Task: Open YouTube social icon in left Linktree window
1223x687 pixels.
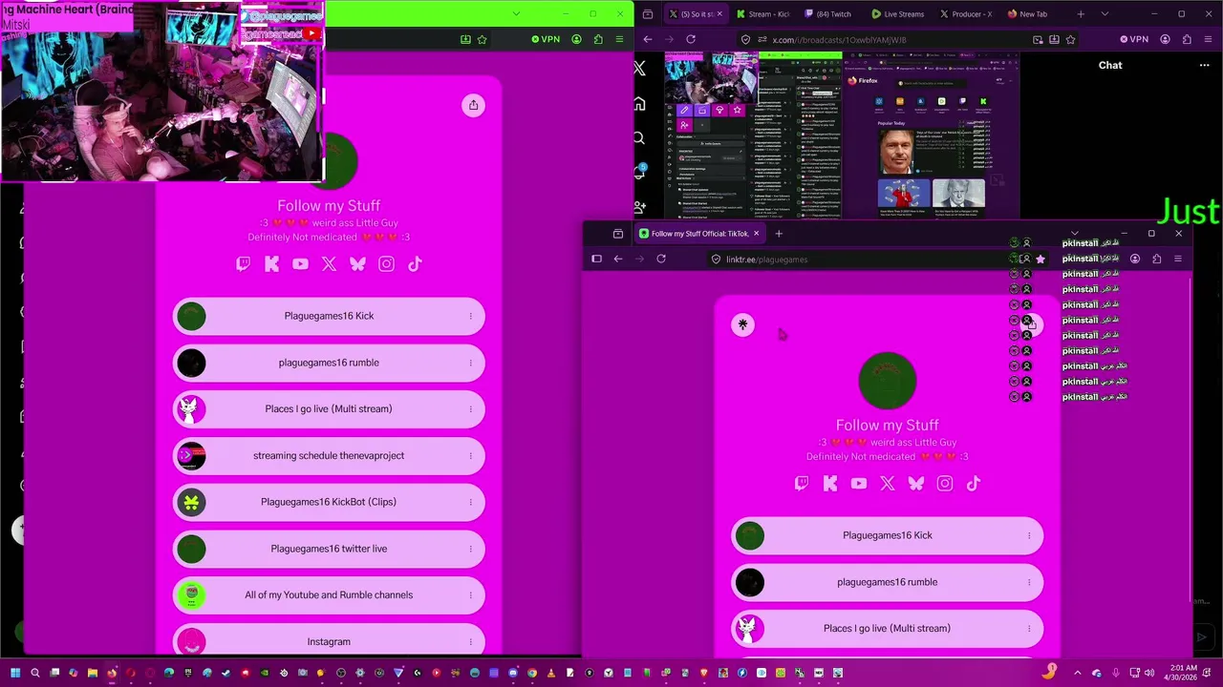Action: point(300,264)
